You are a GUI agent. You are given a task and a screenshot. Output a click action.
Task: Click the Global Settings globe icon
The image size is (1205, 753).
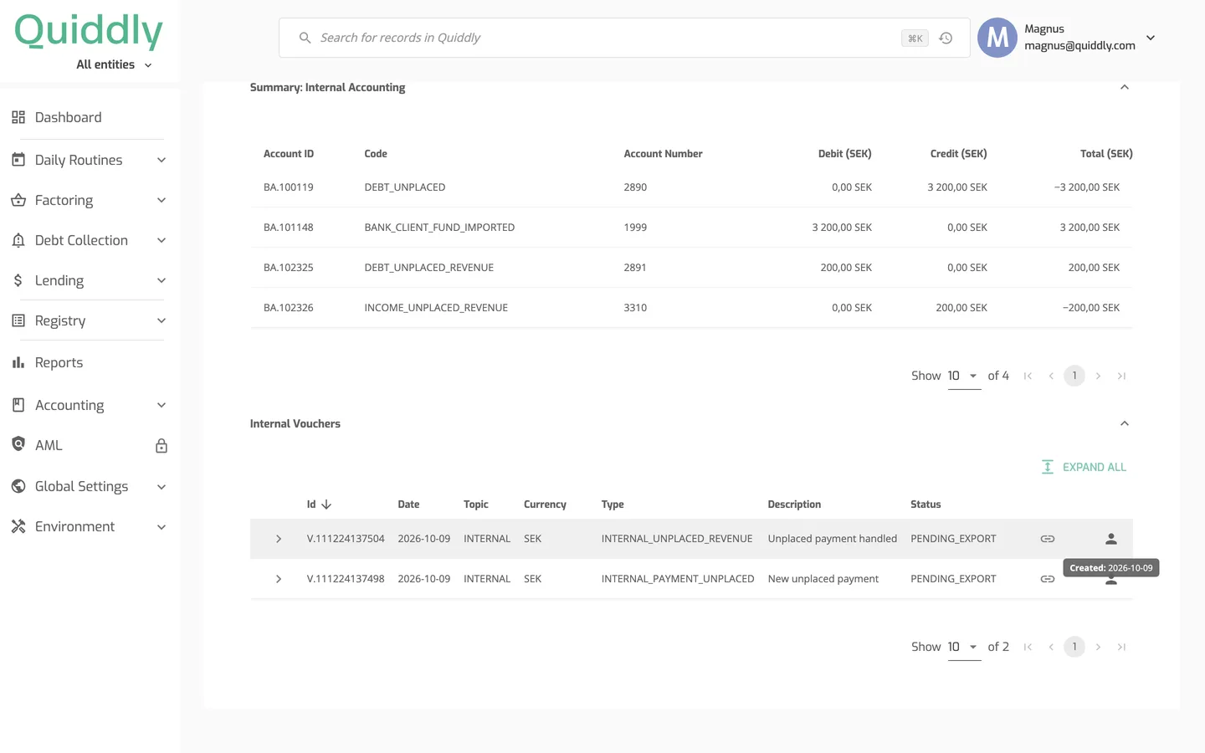tap(18, 486)
